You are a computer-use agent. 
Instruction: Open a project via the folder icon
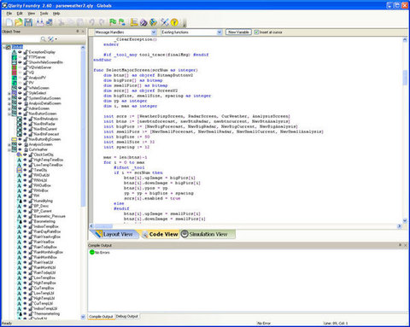(x=19, y=22)
